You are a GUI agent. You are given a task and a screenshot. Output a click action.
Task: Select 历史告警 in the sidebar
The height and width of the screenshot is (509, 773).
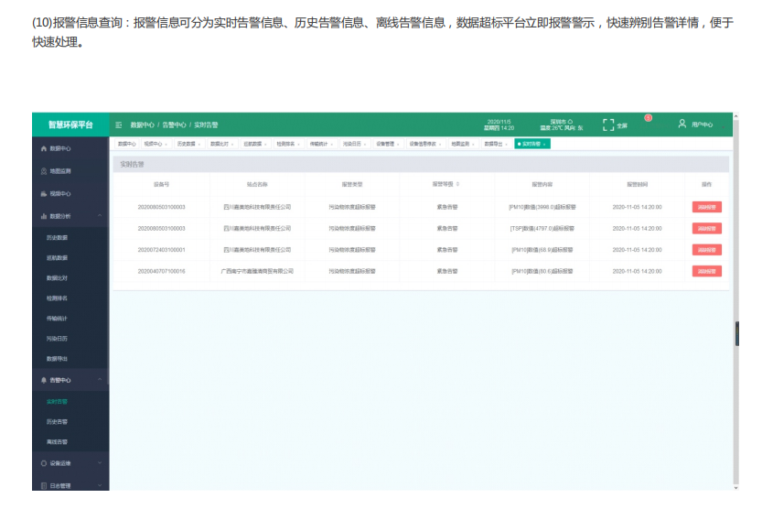point(57,422)
